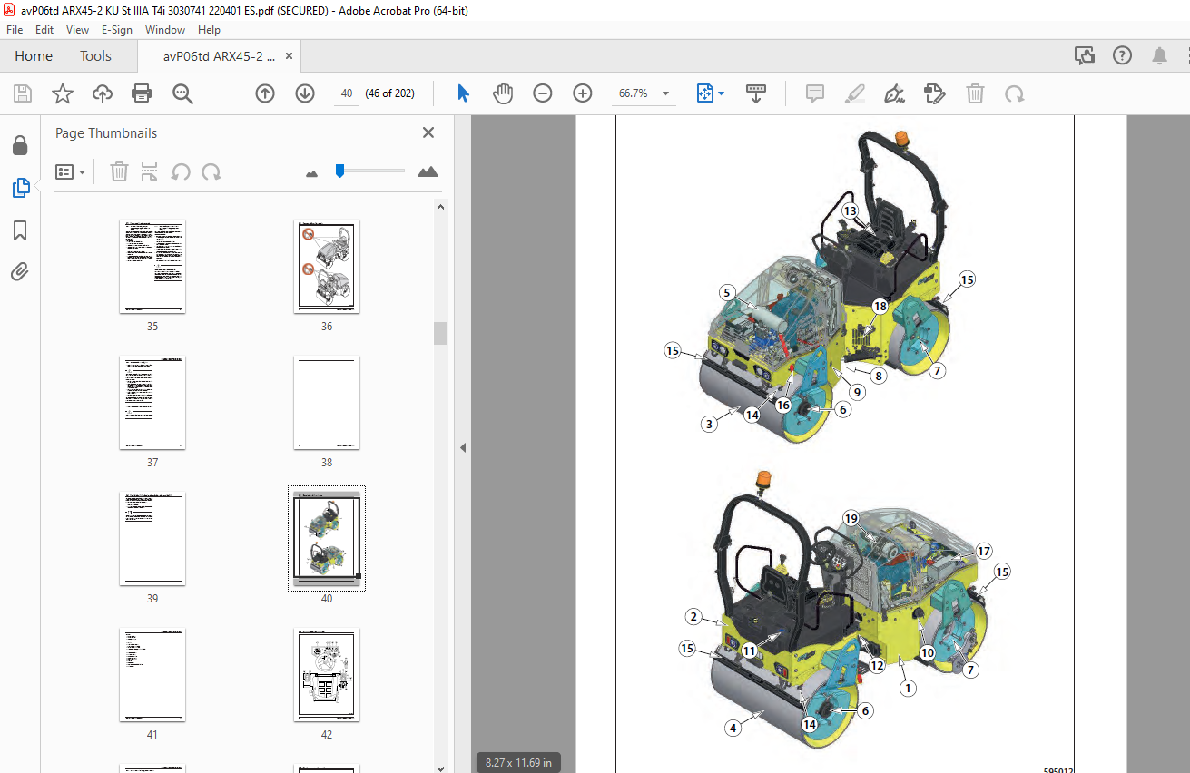Switch to the Tools tab
The image size is (1190, 773).
95,55
